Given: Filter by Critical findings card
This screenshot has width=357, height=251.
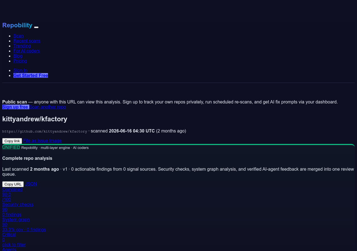Looking at the screenshot, I should point(14,240).
